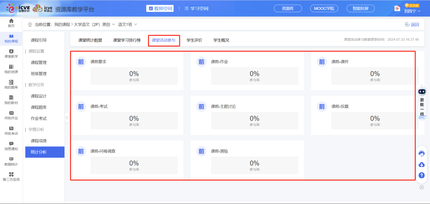Open the question mark help icon
This screenshot has width=430, height=204.
pos(421,176)
